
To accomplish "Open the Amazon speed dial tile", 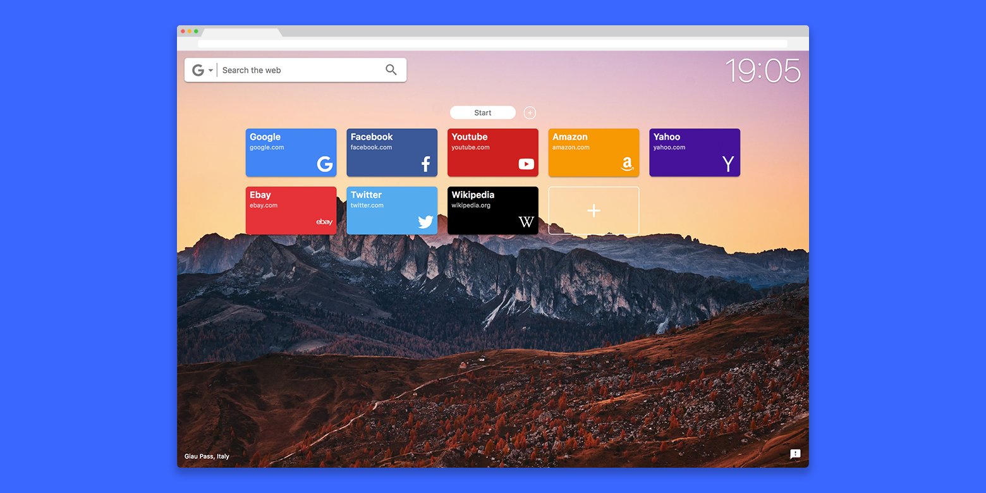I will point(593,152).
